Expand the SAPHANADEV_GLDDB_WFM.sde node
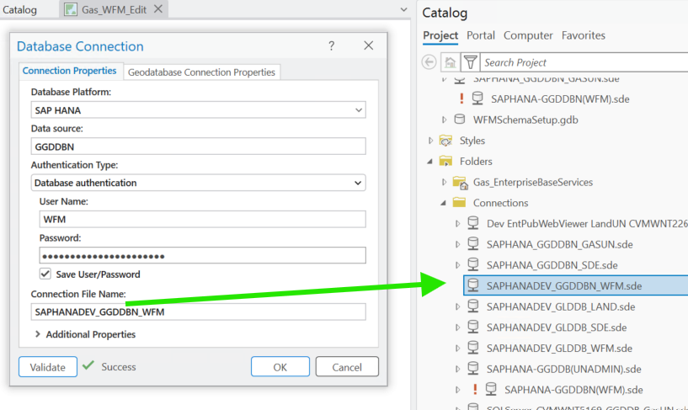Screen dimensions: 688x410 [457, 349]
